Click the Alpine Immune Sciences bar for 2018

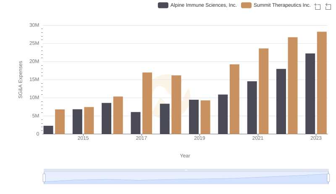point(165,119)
